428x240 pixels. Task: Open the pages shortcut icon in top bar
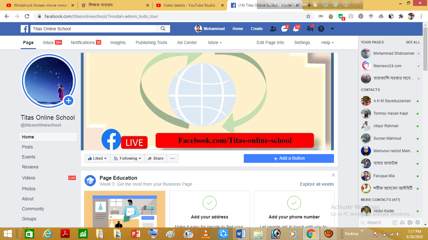pos(310,28)
